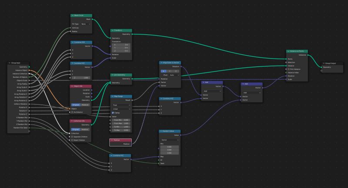Select Original transform space in Collection Info

75,129
